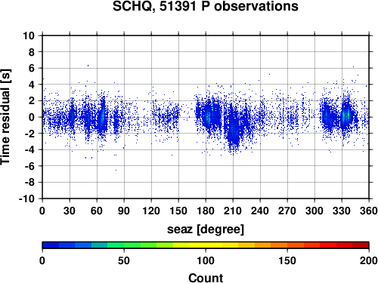
Task: Click the x-axis tick label "150"
Action: point(178,211)
